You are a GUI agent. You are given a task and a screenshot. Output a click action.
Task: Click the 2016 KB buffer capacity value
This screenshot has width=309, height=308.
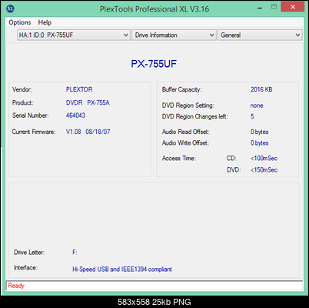coord(261,89)
